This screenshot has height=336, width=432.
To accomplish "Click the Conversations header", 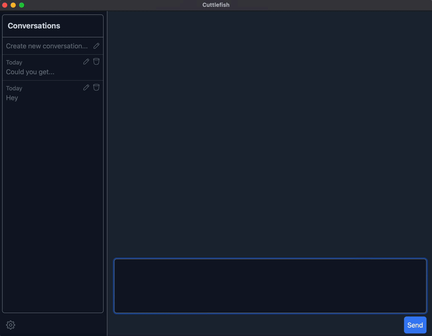I will (x=34, y=26).
